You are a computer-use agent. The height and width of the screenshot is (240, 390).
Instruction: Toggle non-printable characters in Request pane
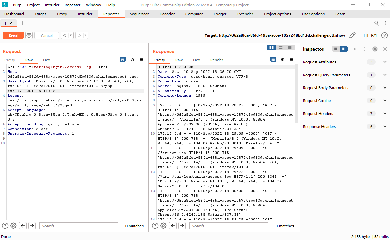(x=132, y=59)
